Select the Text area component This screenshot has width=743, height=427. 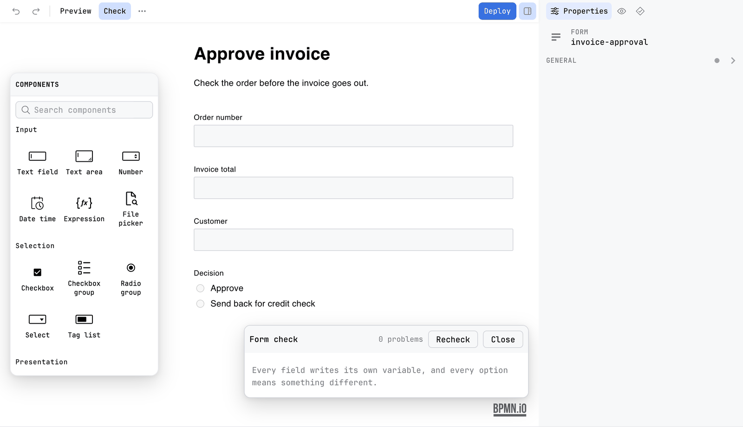(84, 163)
